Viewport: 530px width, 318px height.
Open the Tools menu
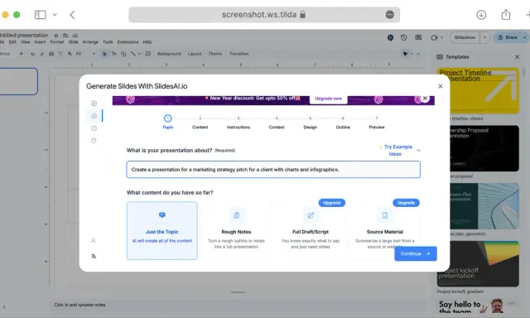(108, 42)
